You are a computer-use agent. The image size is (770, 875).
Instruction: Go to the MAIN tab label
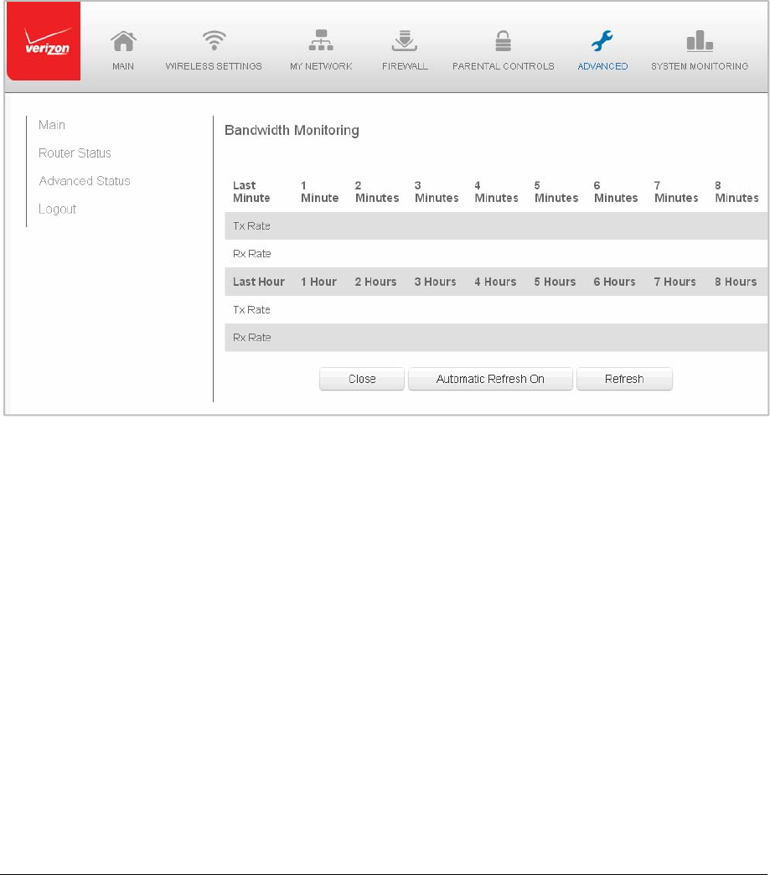123,66
